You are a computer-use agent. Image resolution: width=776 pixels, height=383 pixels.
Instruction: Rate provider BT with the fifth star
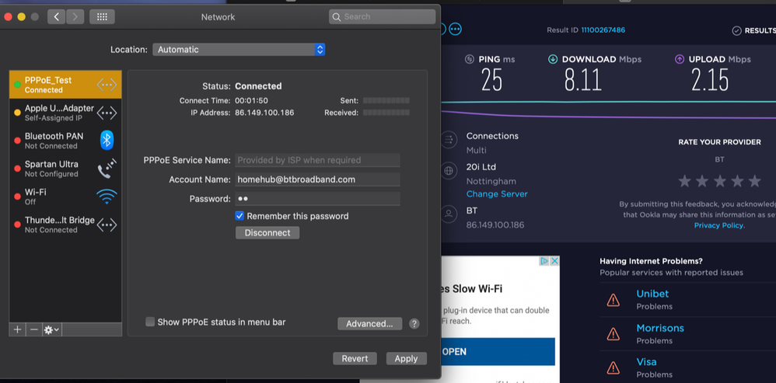click(755, 181)
